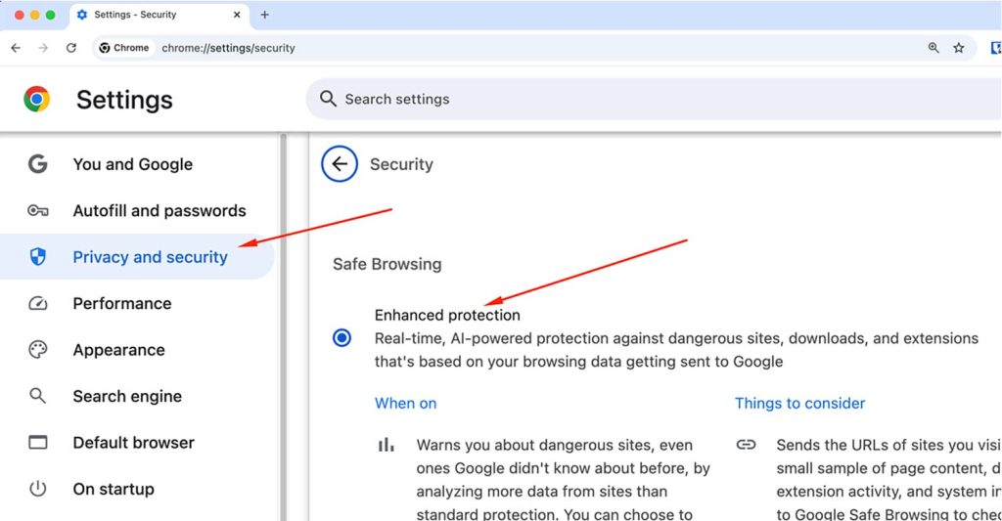Viewport: 1002px width, 521px height.
Task: Click the bookmark star icon
Action: (x=959, y=48)
